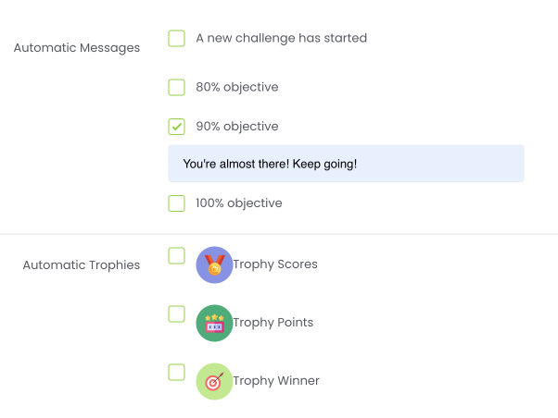Tick the 100% objective checkbox
The image size is (558, 418).
click(x=176, y=203)
